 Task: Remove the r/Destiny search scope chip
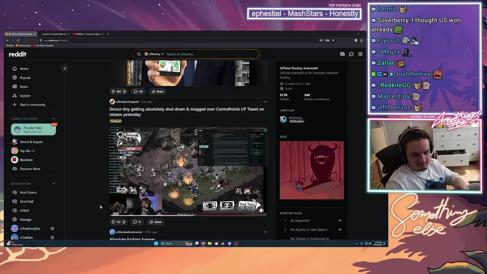(162, 54)
